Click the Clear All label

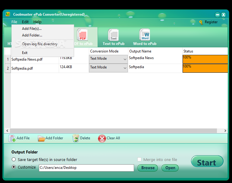[x=113, y=138]
